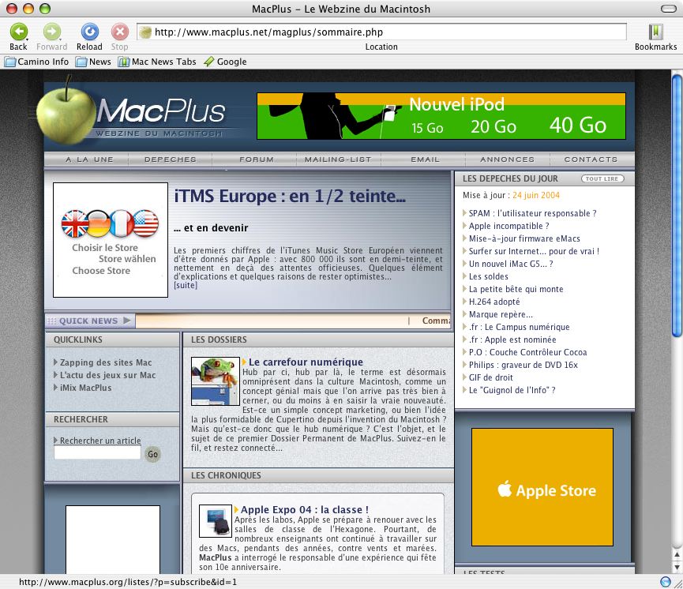The height and width of the screenshot is (589, 683).
Task: Click the vertical scrollbar thumb
Action: tap(677, 205)
